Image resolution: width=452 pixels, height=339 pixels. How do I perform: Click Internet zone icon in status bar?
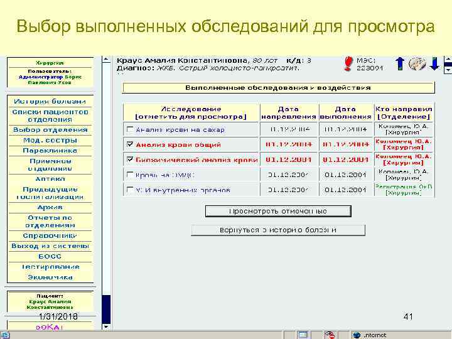tap(357, 335)
